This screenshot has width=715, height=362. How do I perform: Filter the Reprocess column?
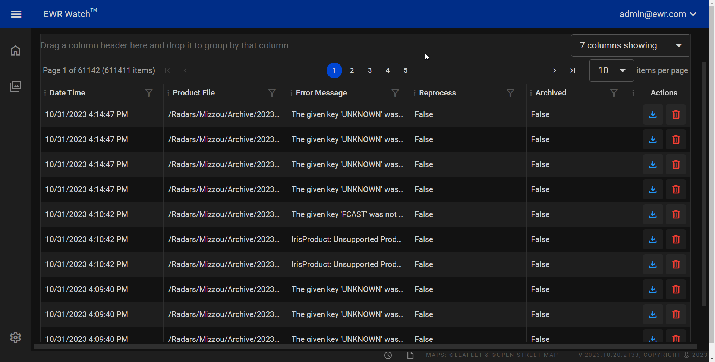click(510, 93)
